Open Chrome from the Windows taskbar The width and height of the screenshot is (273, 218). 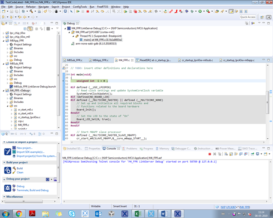click(x=19, y=213)
